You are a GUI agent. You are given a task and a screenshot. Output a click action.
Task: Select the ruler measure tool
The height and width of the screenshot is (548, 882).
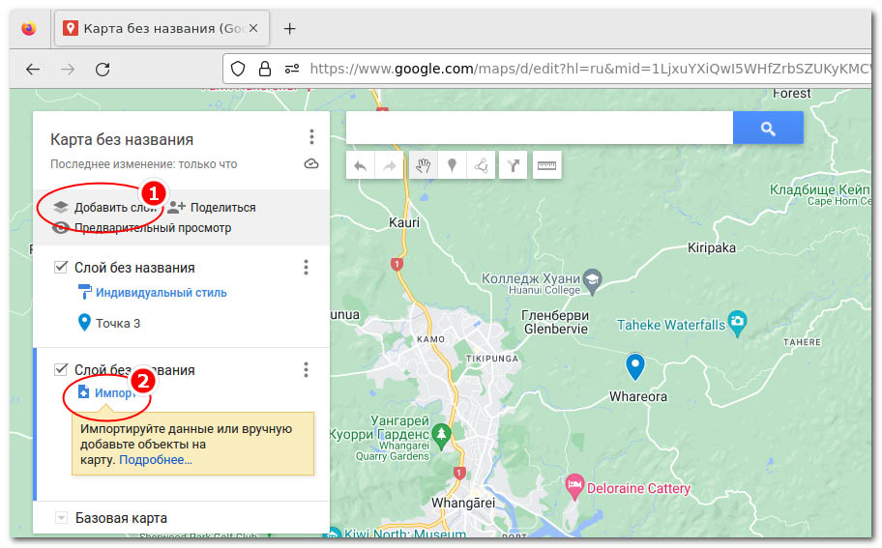546,166
